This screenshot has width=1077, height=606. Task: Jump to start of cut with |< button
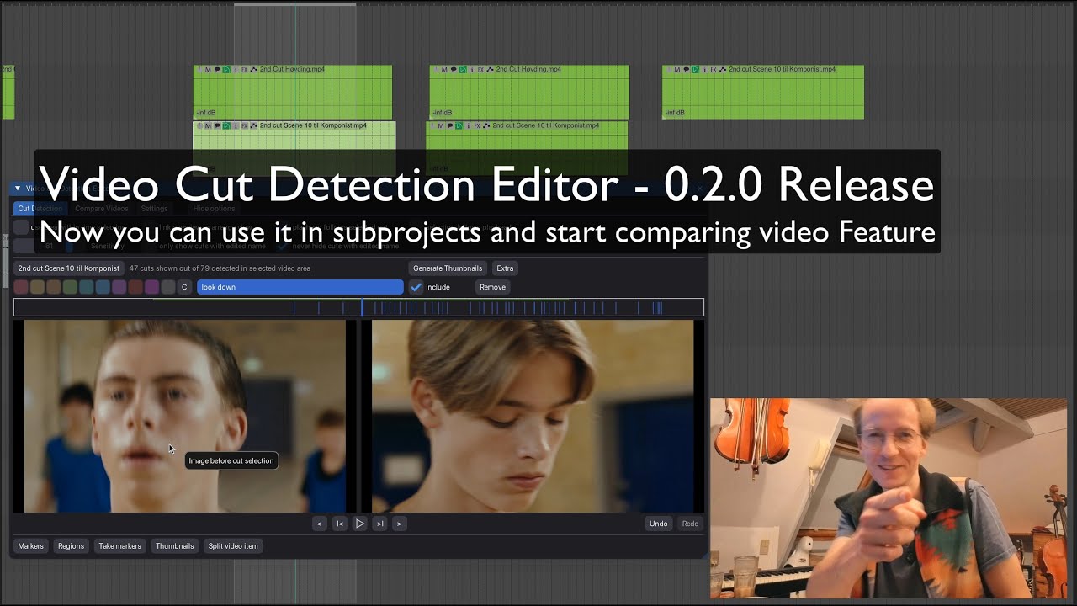tap(340, 524)
